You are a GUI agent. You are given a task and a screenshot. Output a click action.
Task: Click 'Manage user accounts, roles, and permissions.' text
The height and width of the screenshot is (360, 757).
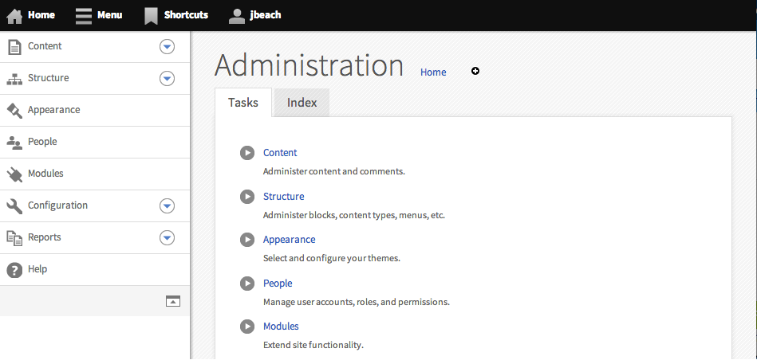pyautogui.click(x=357, y=302)
